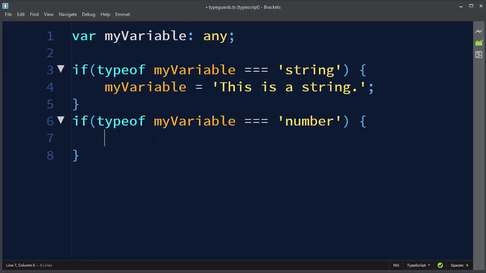Change Spaces indentation type

[457, 265]
